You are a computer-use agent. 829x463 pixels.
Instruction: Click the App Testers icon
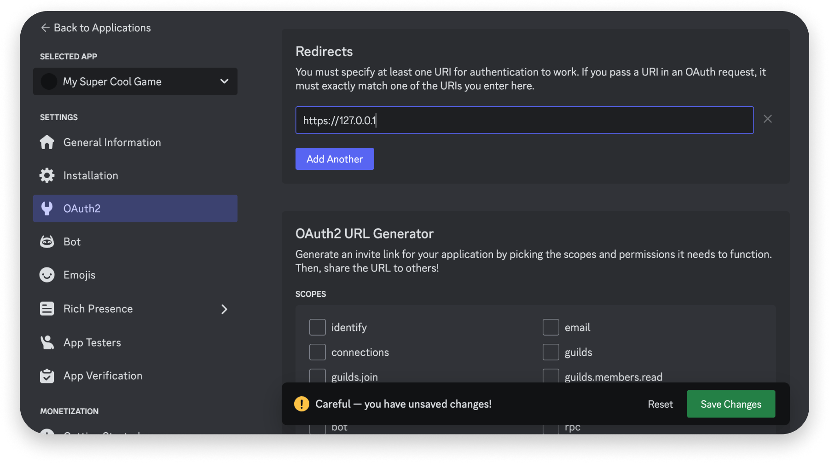click(x=47, y=342)
